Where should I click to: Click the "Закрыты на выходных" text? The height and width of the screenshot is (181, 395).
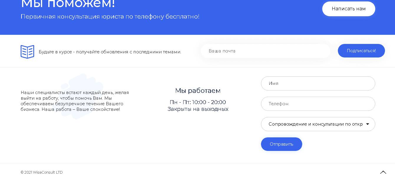point(198,109)
